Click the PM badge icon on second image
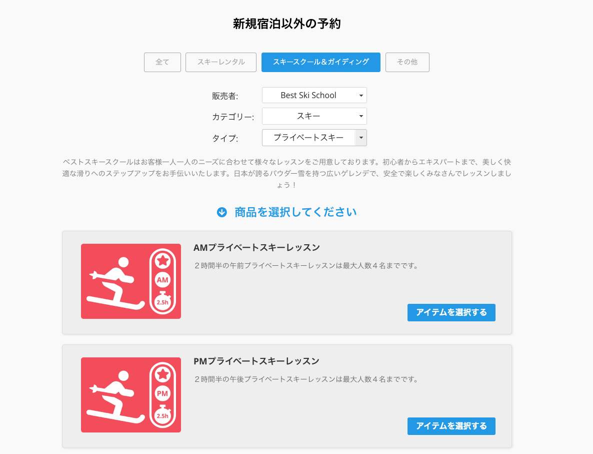The height and width of the screenshot is (454, 593). click(162, 394)
